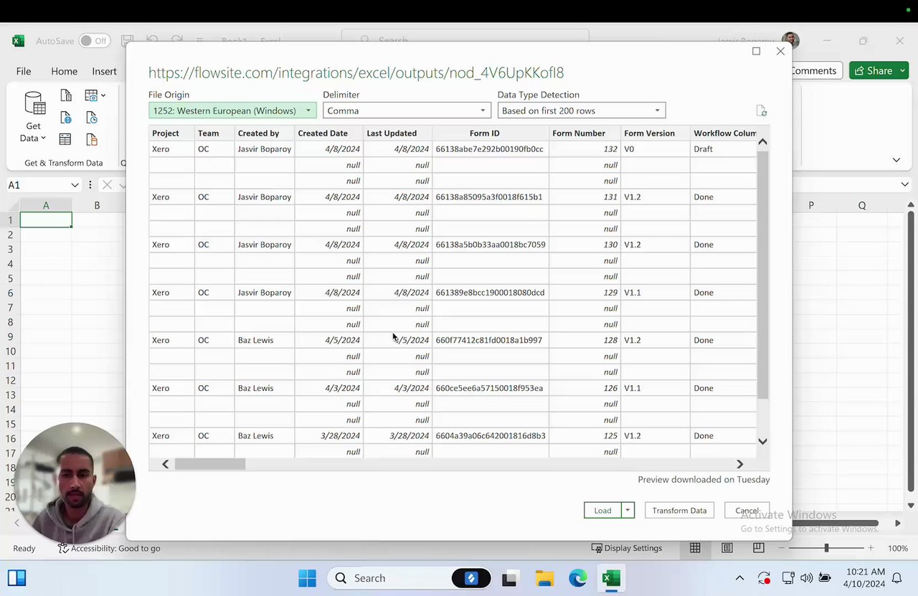This screenshot has height=596, width=918.
Task: Click the Share button
Action: [872, 70]
